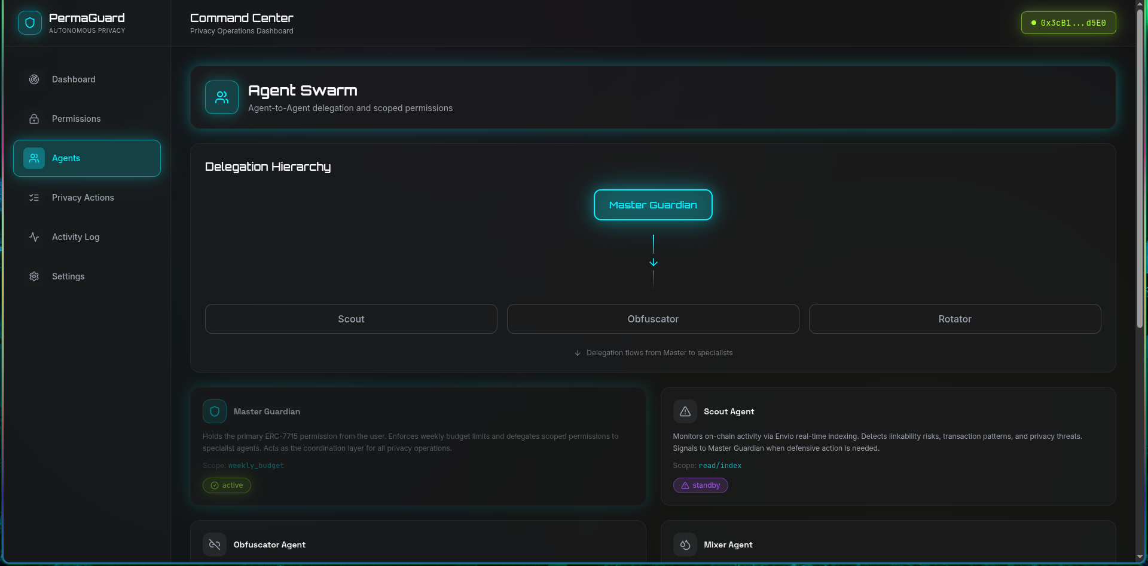Click the page vertical scrollbar
1148x566 pixels.
[1140, 179]
